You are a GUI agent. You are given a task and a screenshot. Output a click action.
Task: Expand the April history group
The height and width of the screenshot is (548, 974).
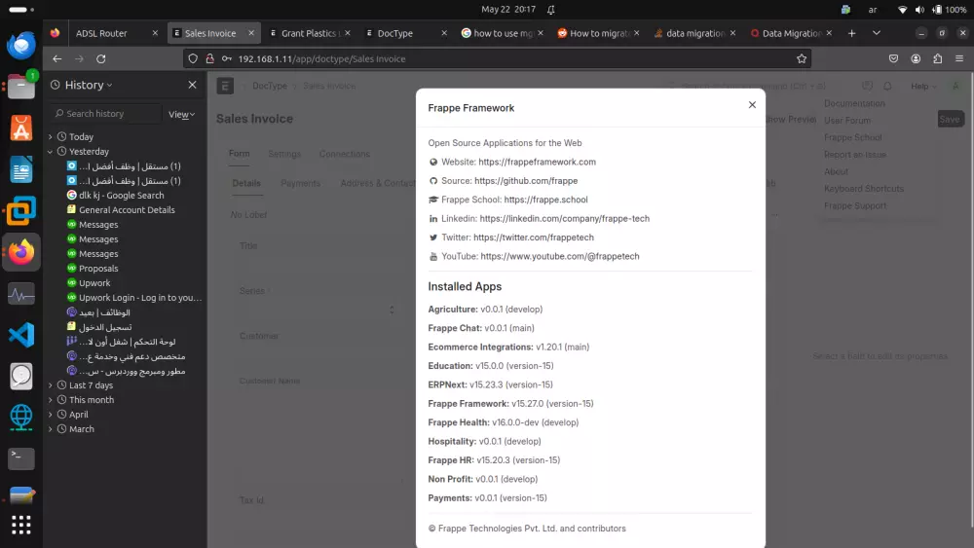(51, 415)
